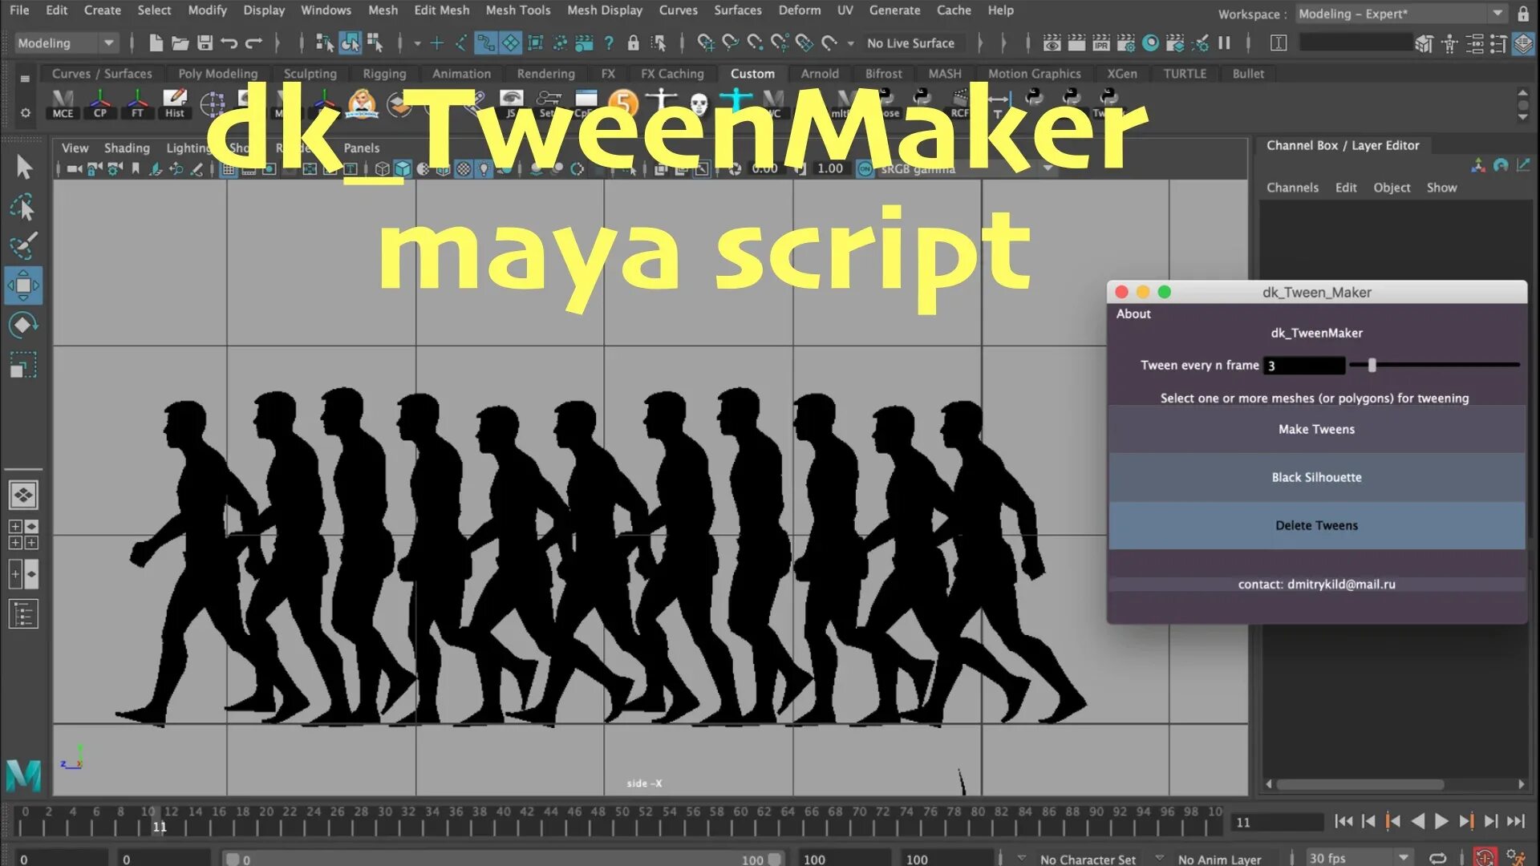Open About menu in dk_Tween_Maker window
1540x866 pixels.
pos(1133,314)
